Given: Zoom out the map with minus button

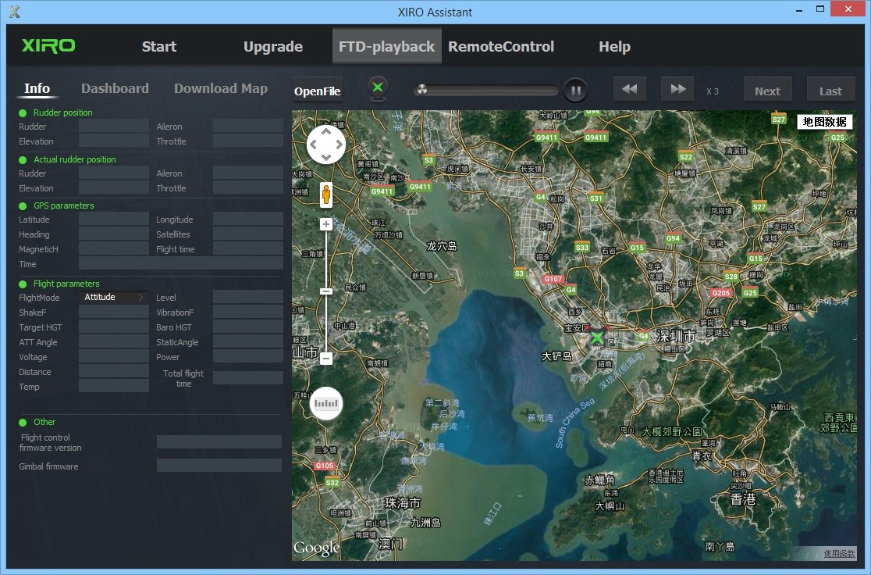Looking at the screenshot, I should pos(326,359).
